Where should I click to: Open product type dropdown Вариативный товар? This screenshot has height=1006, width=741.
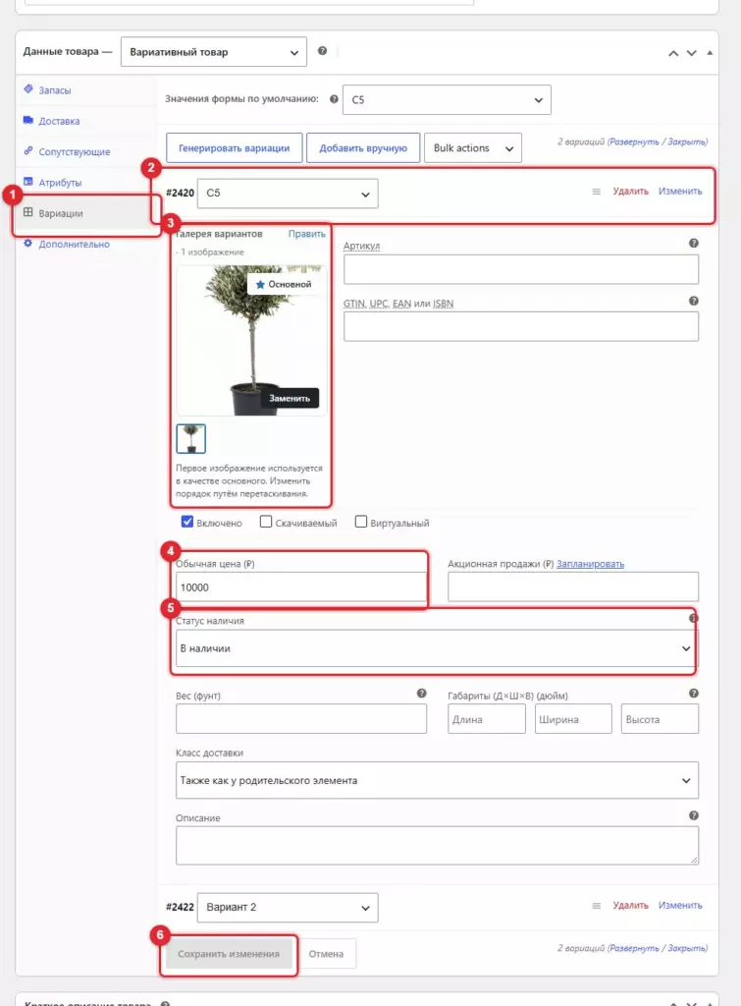point(213,52)
